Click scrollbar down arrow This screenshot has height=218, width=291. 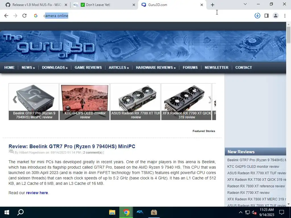tap(288, 204)
